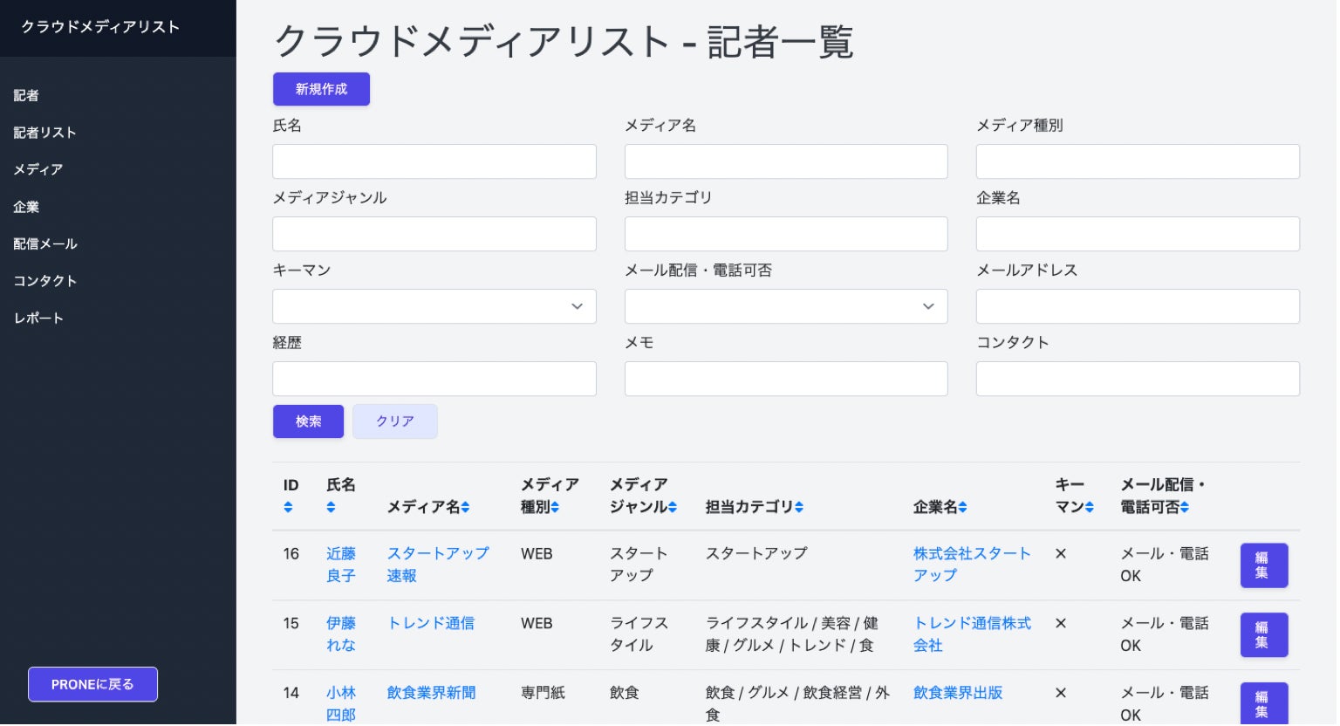
Task: Sort by メディア種別 column arrows
Action: coord(555,508)
